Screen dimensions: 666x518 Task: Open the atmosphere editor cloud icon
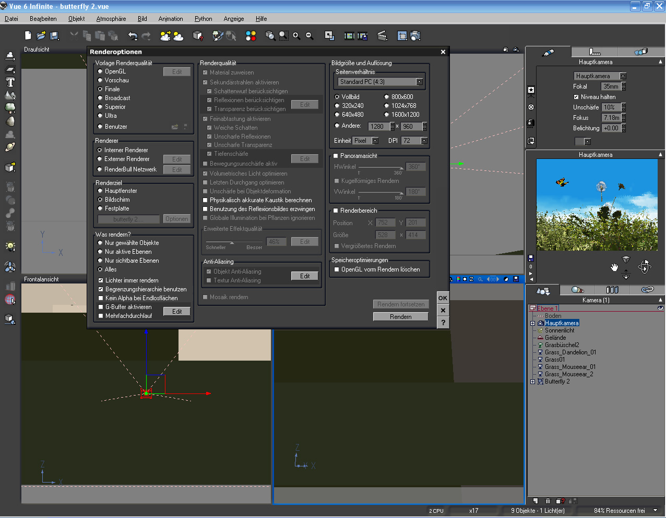point(178,36)
